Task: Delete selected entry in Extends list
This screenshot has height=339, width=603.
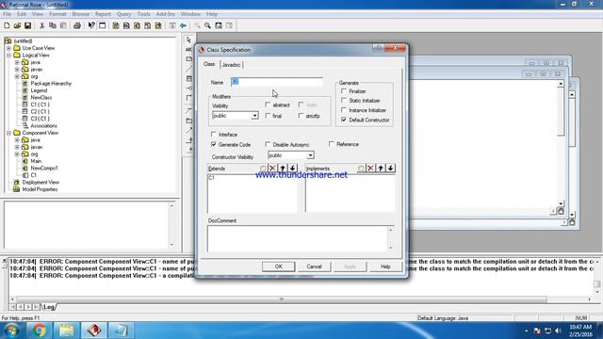Action: (272, 169)
